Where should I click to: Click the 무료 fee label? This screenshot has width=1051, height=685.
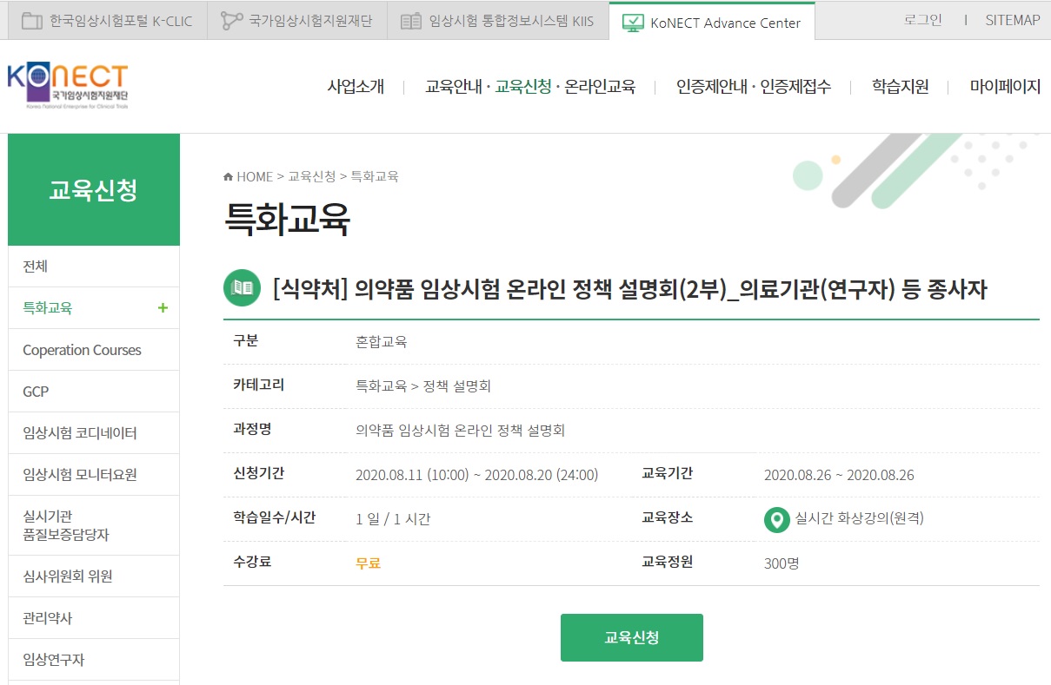coord(368,562)
